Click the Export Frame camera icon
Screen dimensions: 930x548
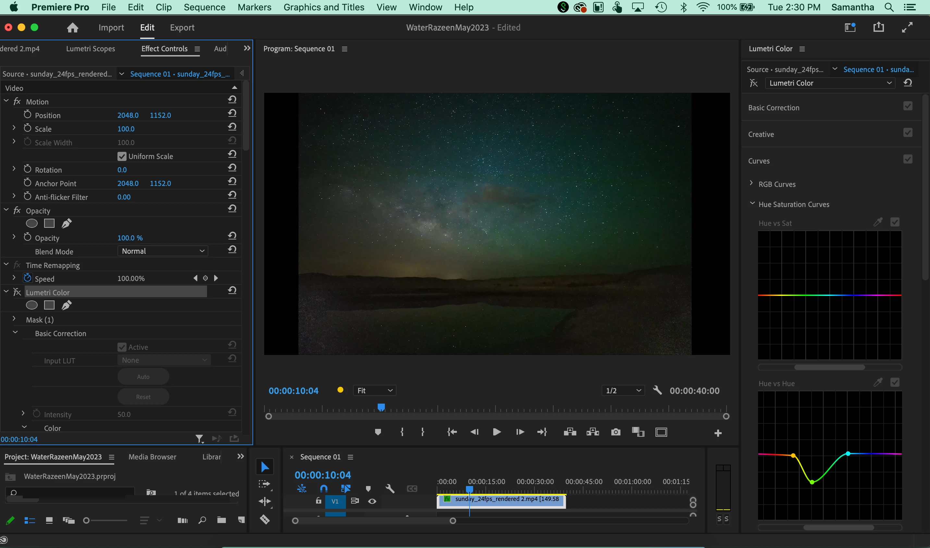tap(615, 432)
